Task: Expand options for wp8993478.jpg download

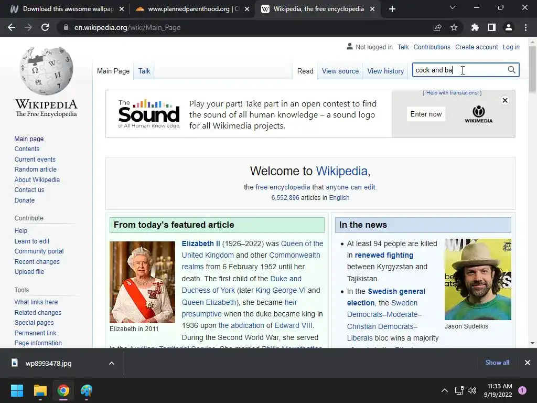Action: pos(112,363)
